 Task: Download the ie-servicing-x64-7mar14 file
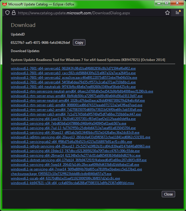(76, 169)
